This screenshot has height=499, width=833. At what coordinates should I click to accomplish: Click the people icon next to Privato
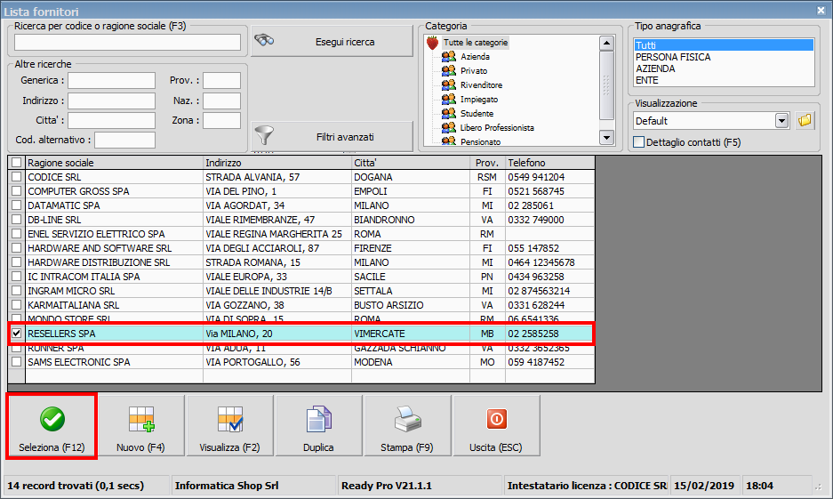click(x=449, y=70)
